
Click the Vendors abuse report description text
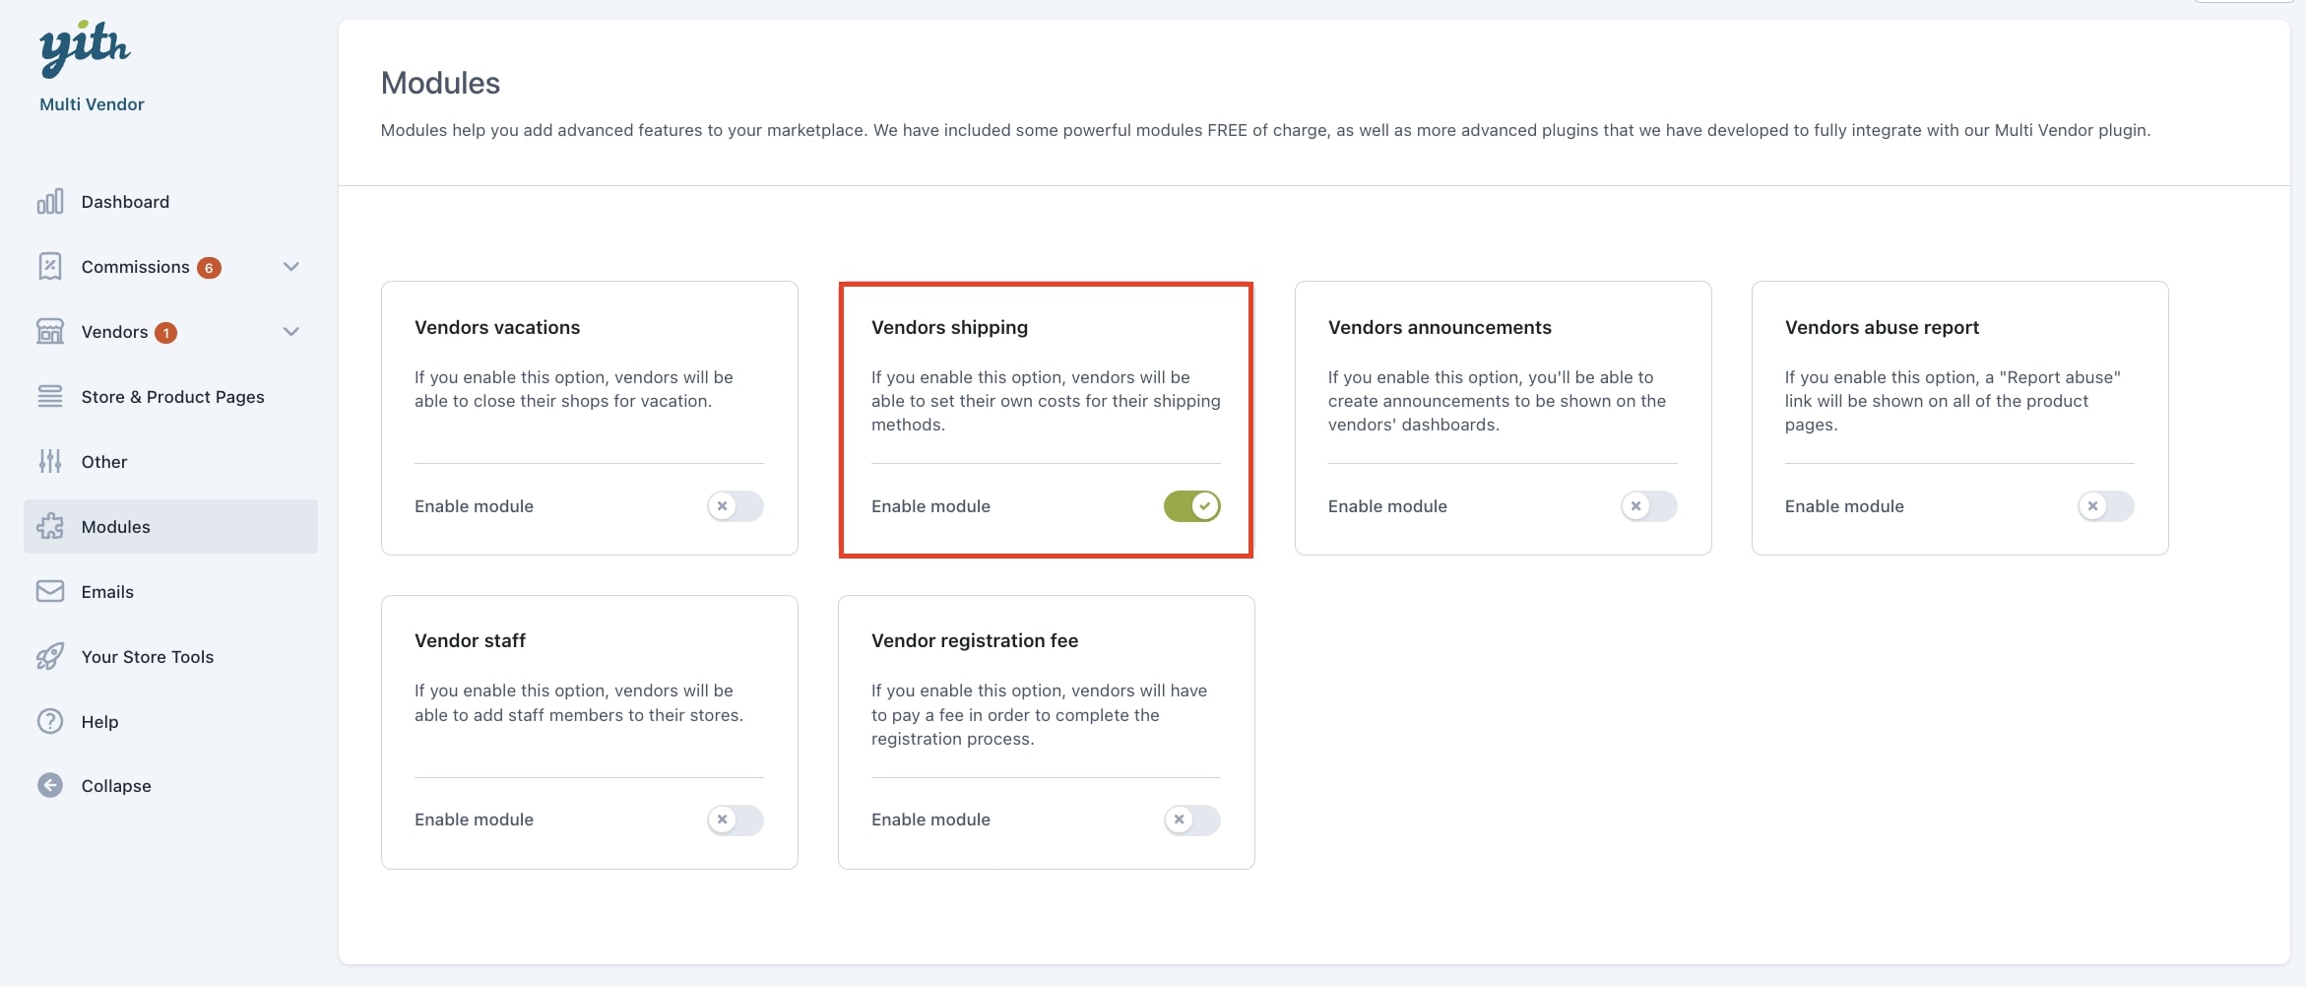pyautogui.click(x=1953, y=401)
